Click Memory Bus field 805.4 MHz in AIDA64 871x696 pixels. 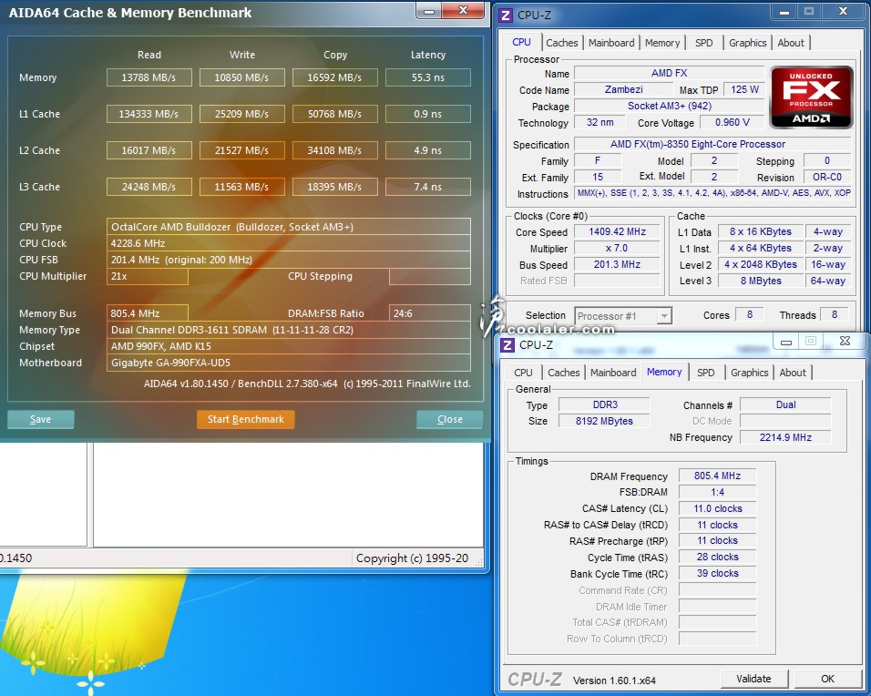click(148, 313)
